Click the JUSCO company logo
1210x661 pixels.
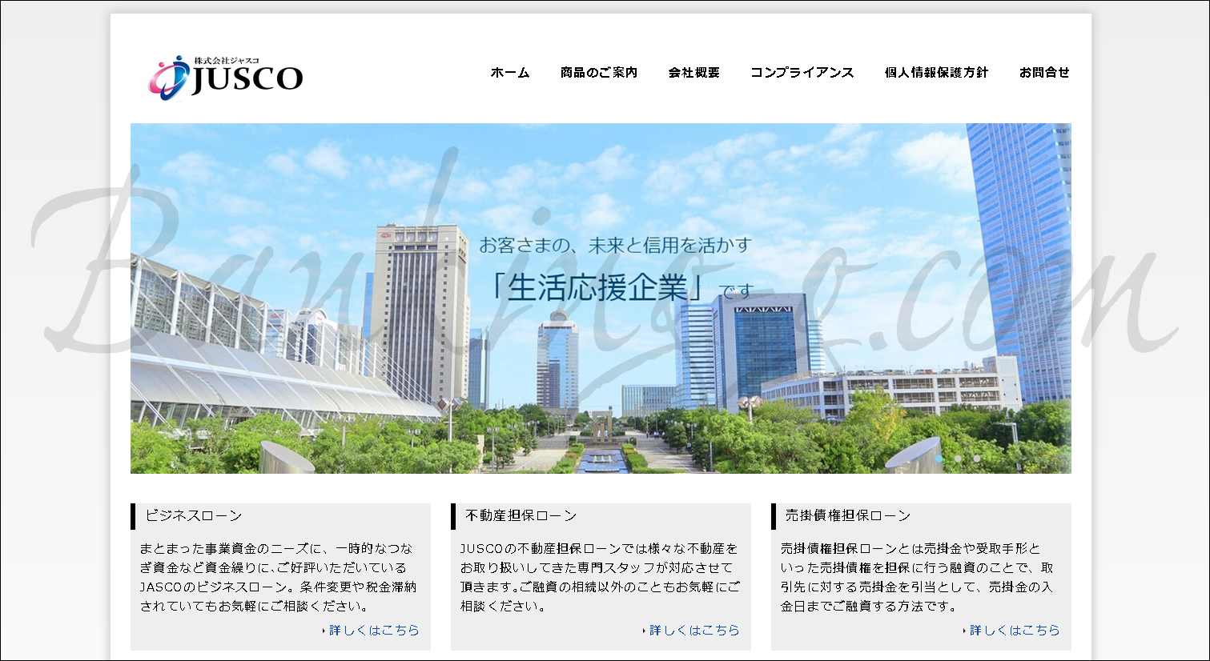tap(226, 77)
